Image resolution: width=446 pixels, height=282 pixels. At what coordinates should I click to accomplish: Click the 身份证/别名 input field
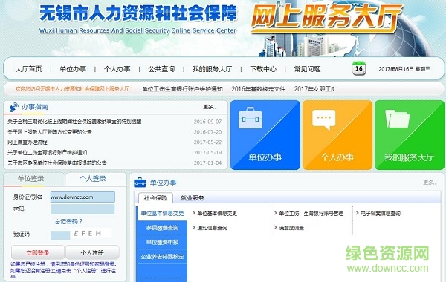(x=83, y=197)
